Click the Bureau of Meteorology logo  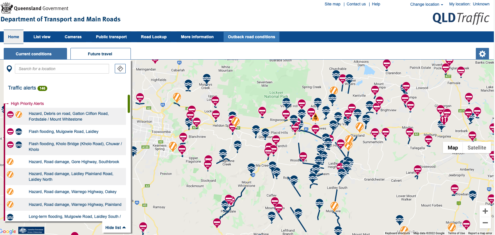coord(31,230)
